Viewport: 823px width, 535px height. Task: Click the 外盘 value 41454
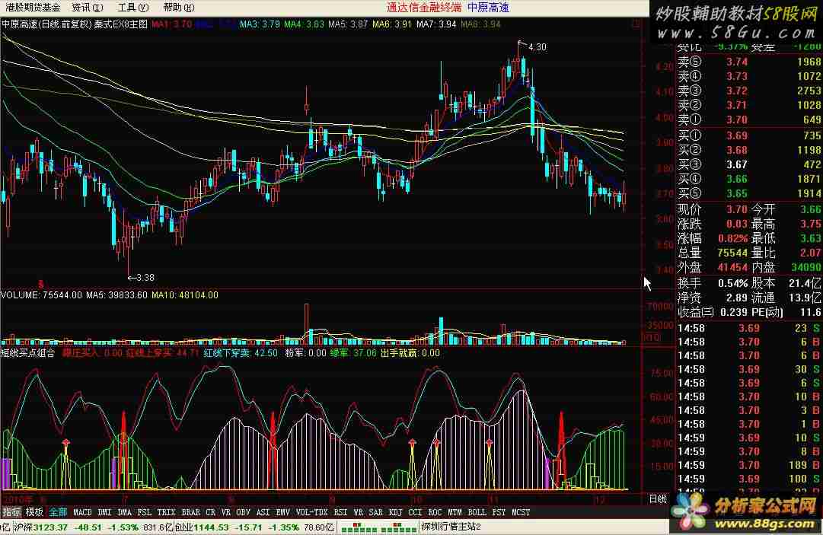tap(732, 268)
